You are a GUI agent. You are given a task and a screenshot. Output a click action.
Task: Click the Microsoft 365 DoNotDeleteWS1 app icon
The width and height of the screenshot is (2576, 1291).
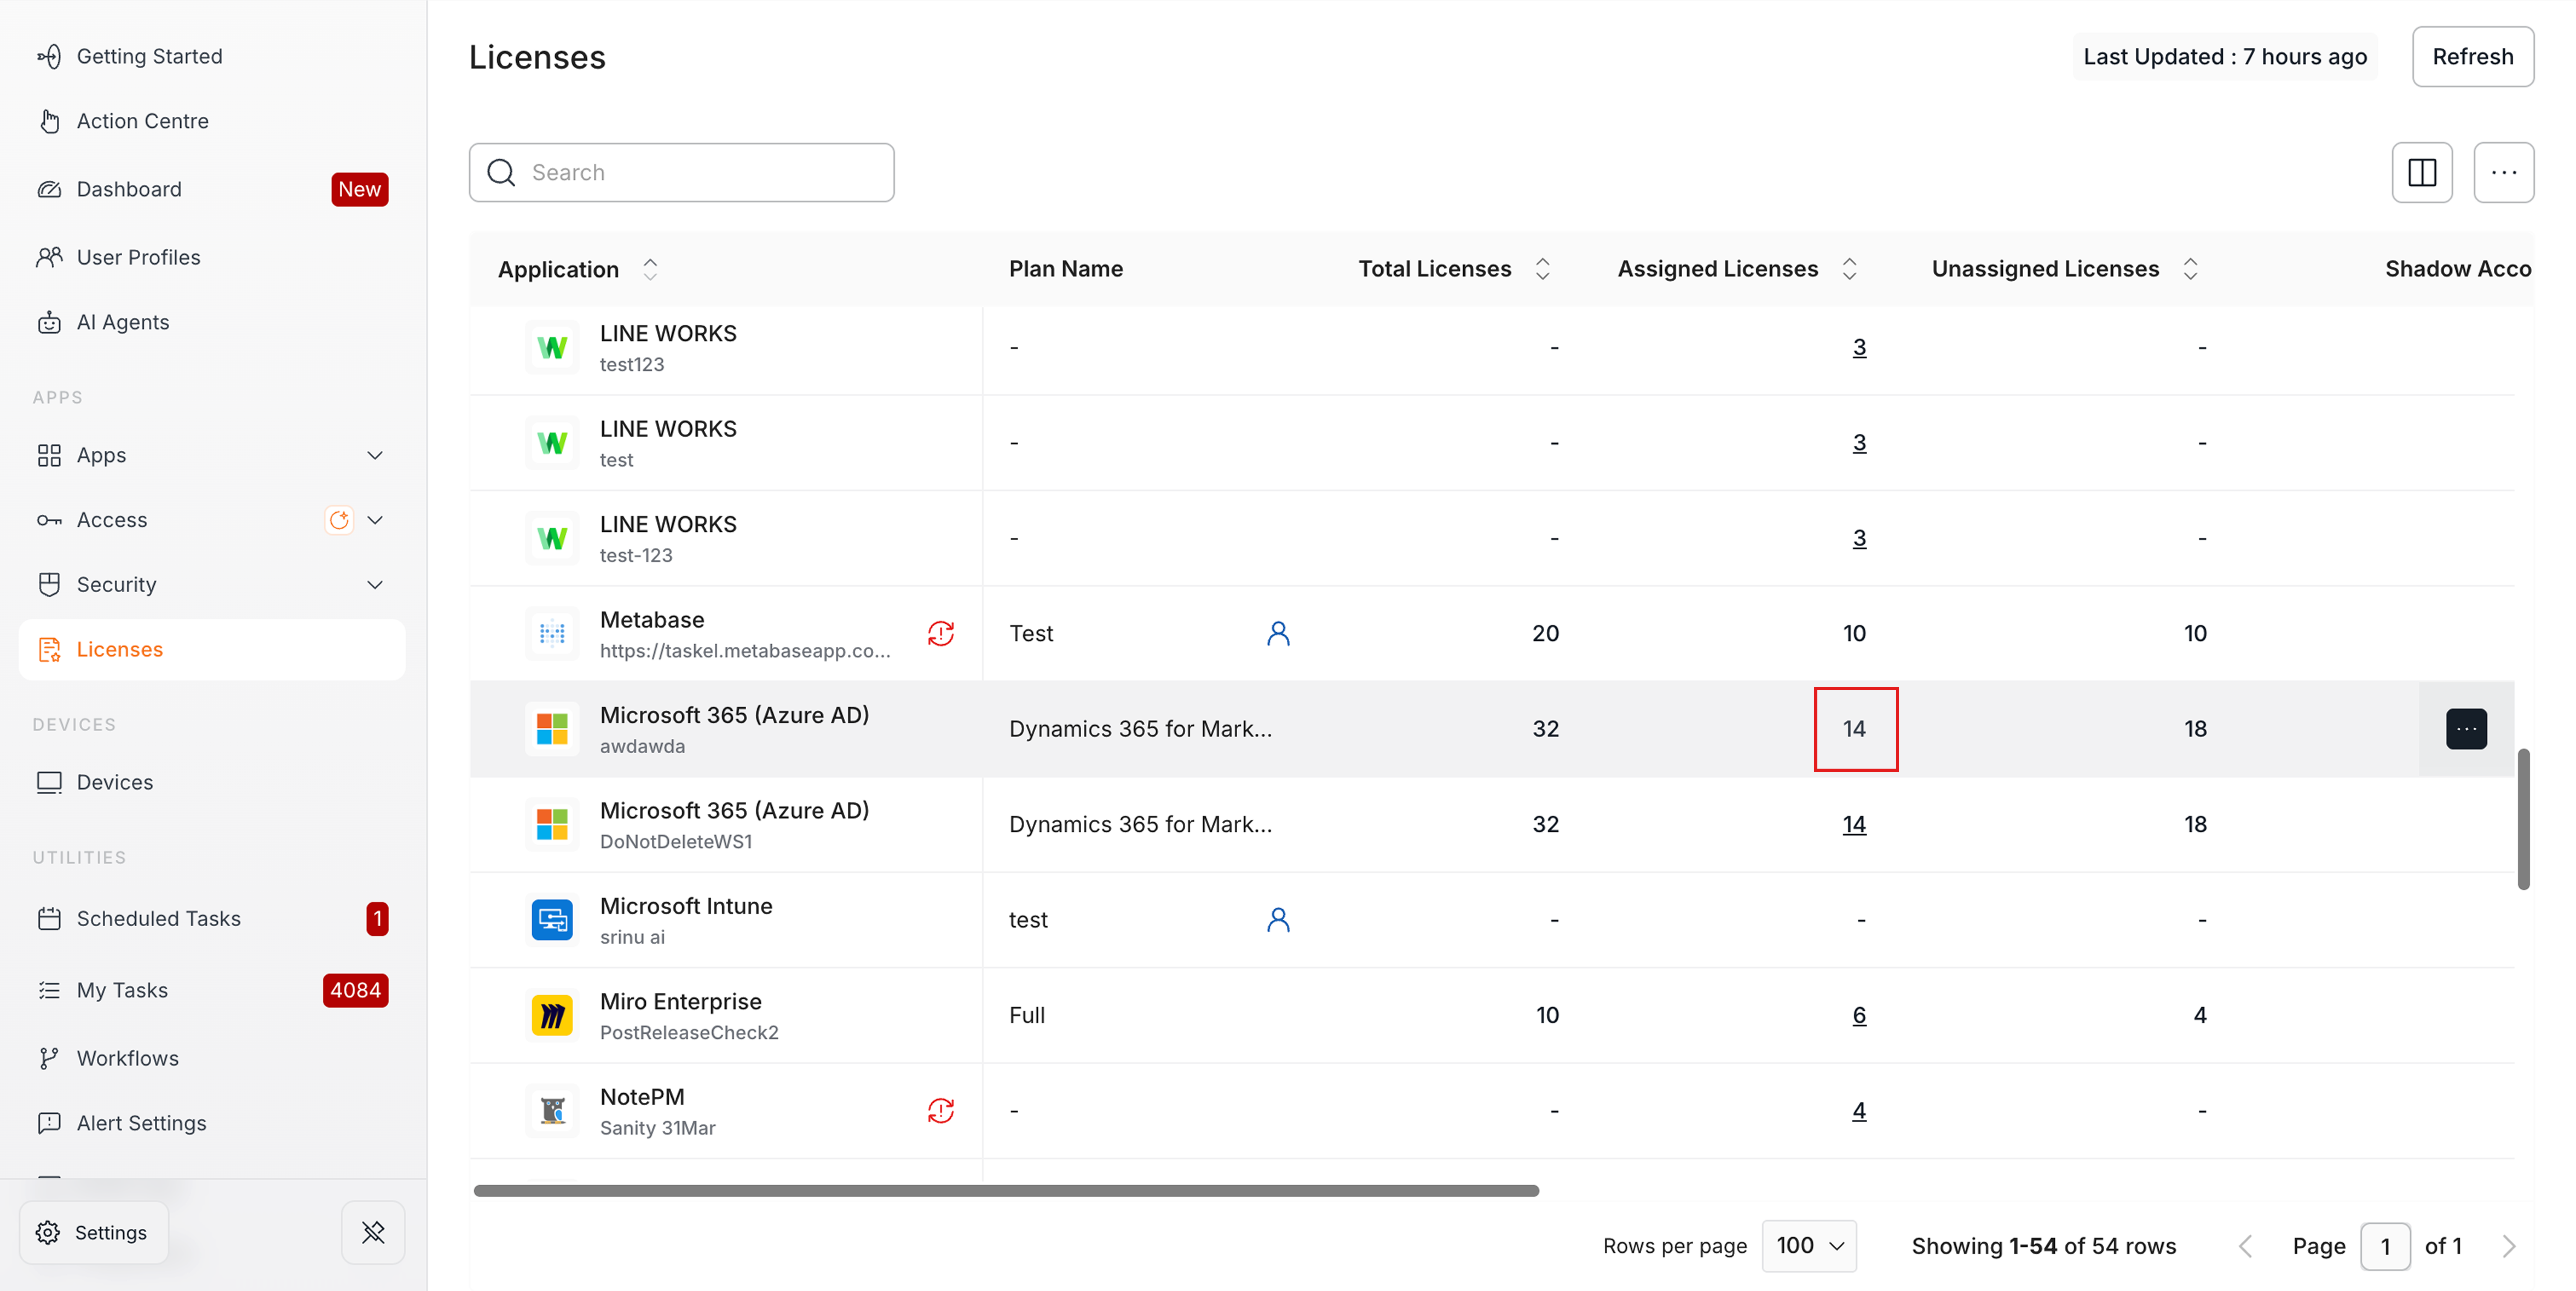click(552, 824)
